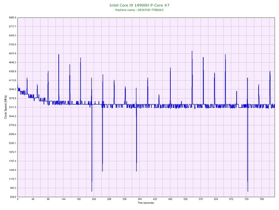The width and height of the screenshot is (279, 210).
Task: Click the x-axis tick label 528
Action: (186, 199)
